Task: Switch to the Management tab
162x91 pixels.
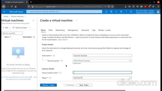Action: (x=73, y=30)
